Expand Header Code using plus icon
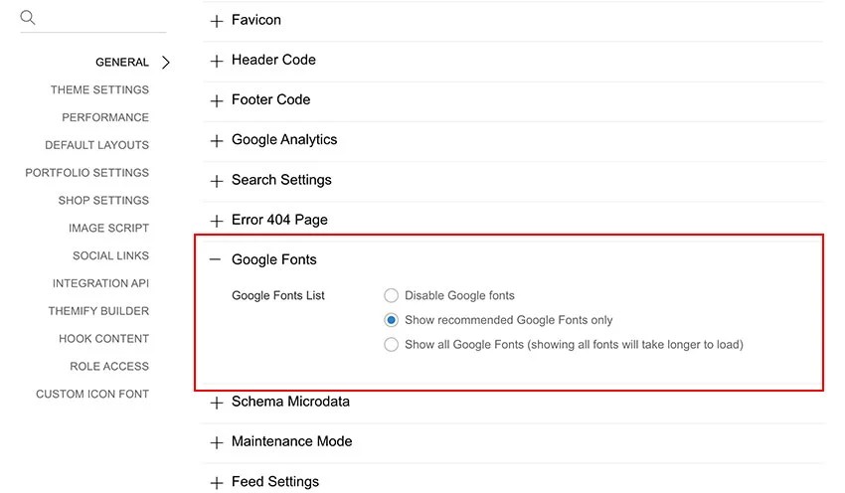Viewport: 845px width, 493px height. 217,61
